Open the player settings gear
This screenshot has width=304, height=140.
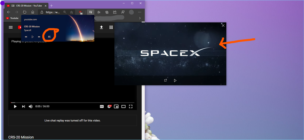(109, 106)
